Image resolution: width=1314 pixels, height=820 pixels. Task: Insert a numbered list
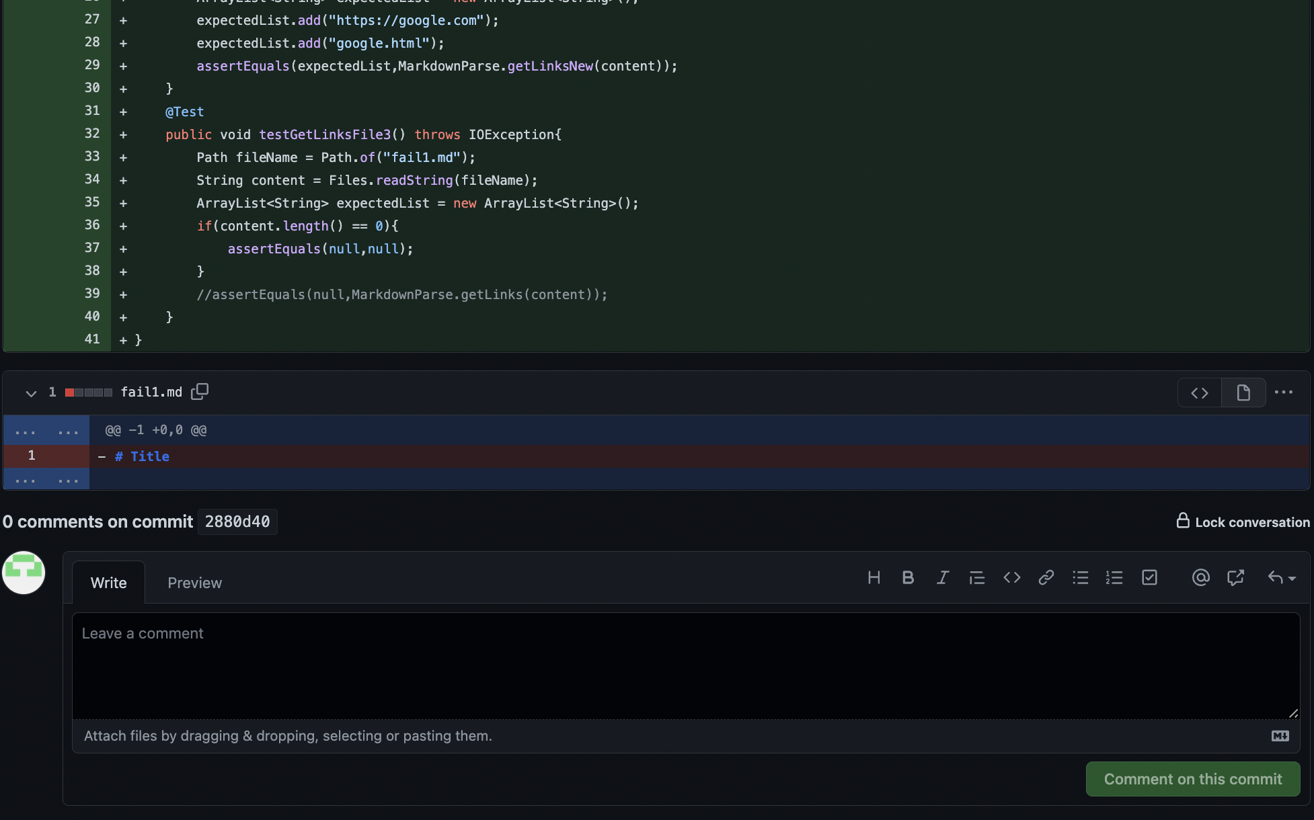coord(1114,577)
